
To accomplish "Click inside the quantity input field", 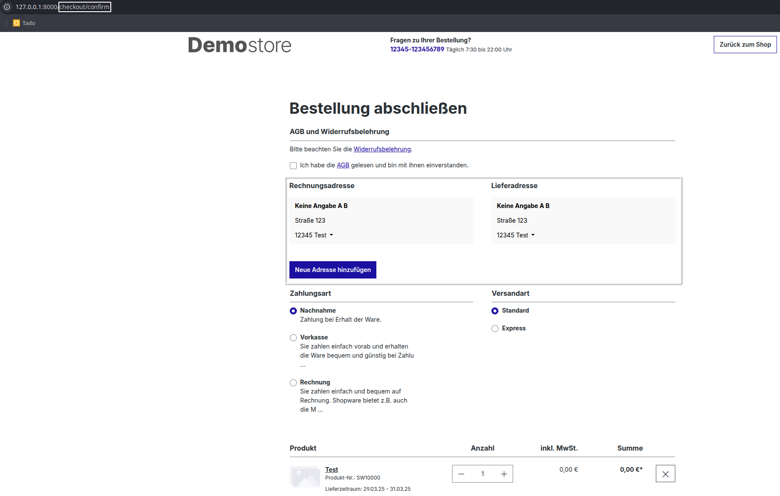I will 482,474.
